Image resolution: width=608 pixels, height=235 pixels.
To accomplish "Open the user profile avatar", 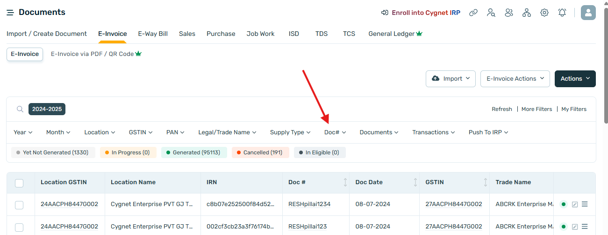I will click(x=588, y=13).
